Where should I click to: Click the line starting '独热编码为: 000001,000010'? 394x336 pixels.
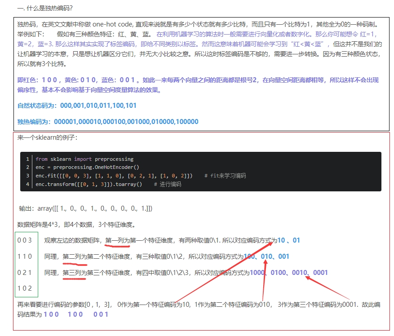click(108, 122)
